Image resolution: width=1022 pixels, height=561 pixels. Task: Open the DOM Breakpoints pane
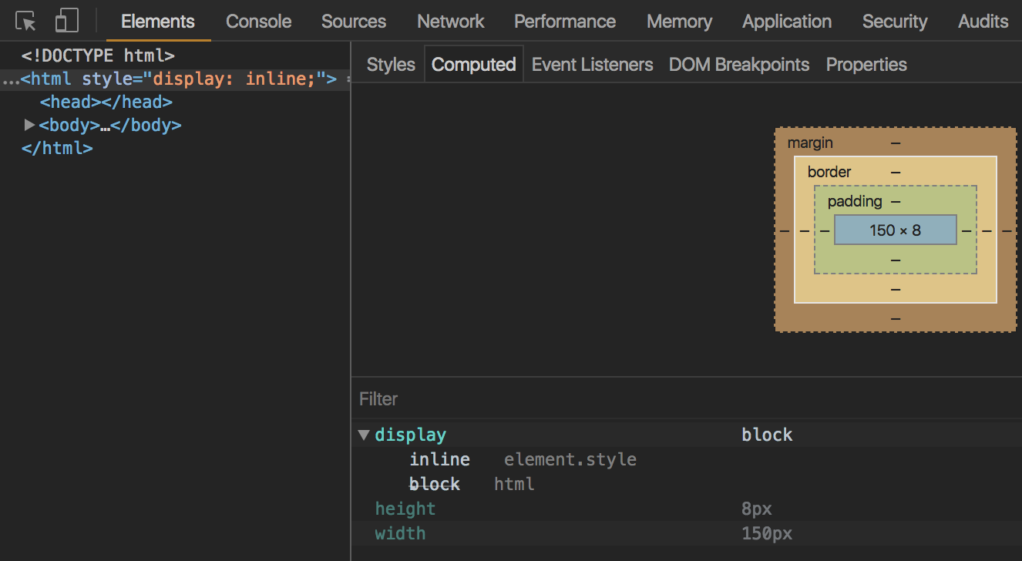(738, 65)
